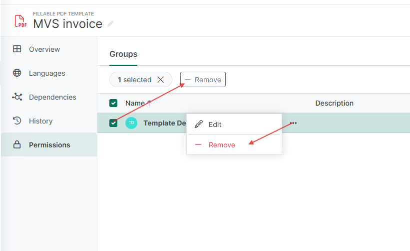Choose red Remove in the context menu
Image resolution: width=410 pixels, height=251 pixels.
click(x=222, y=145)
